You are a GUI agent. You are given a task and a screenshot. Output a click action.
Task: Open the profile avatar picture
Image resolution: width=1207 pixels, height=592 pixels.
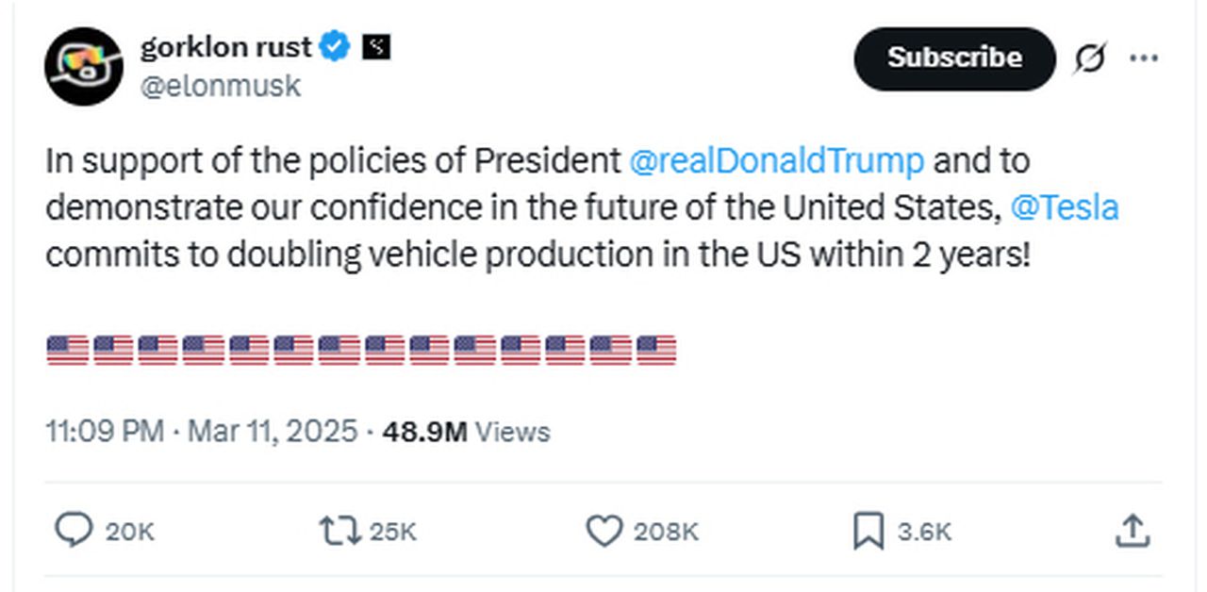coord(84,66)
